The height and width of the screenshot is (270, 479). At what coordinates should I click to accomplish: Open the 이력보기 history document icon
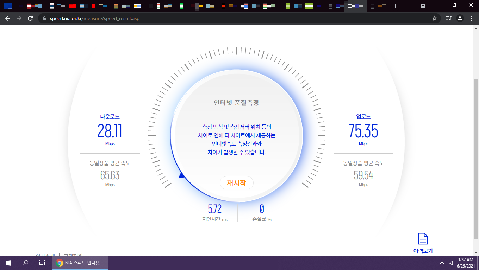(423, 238)
